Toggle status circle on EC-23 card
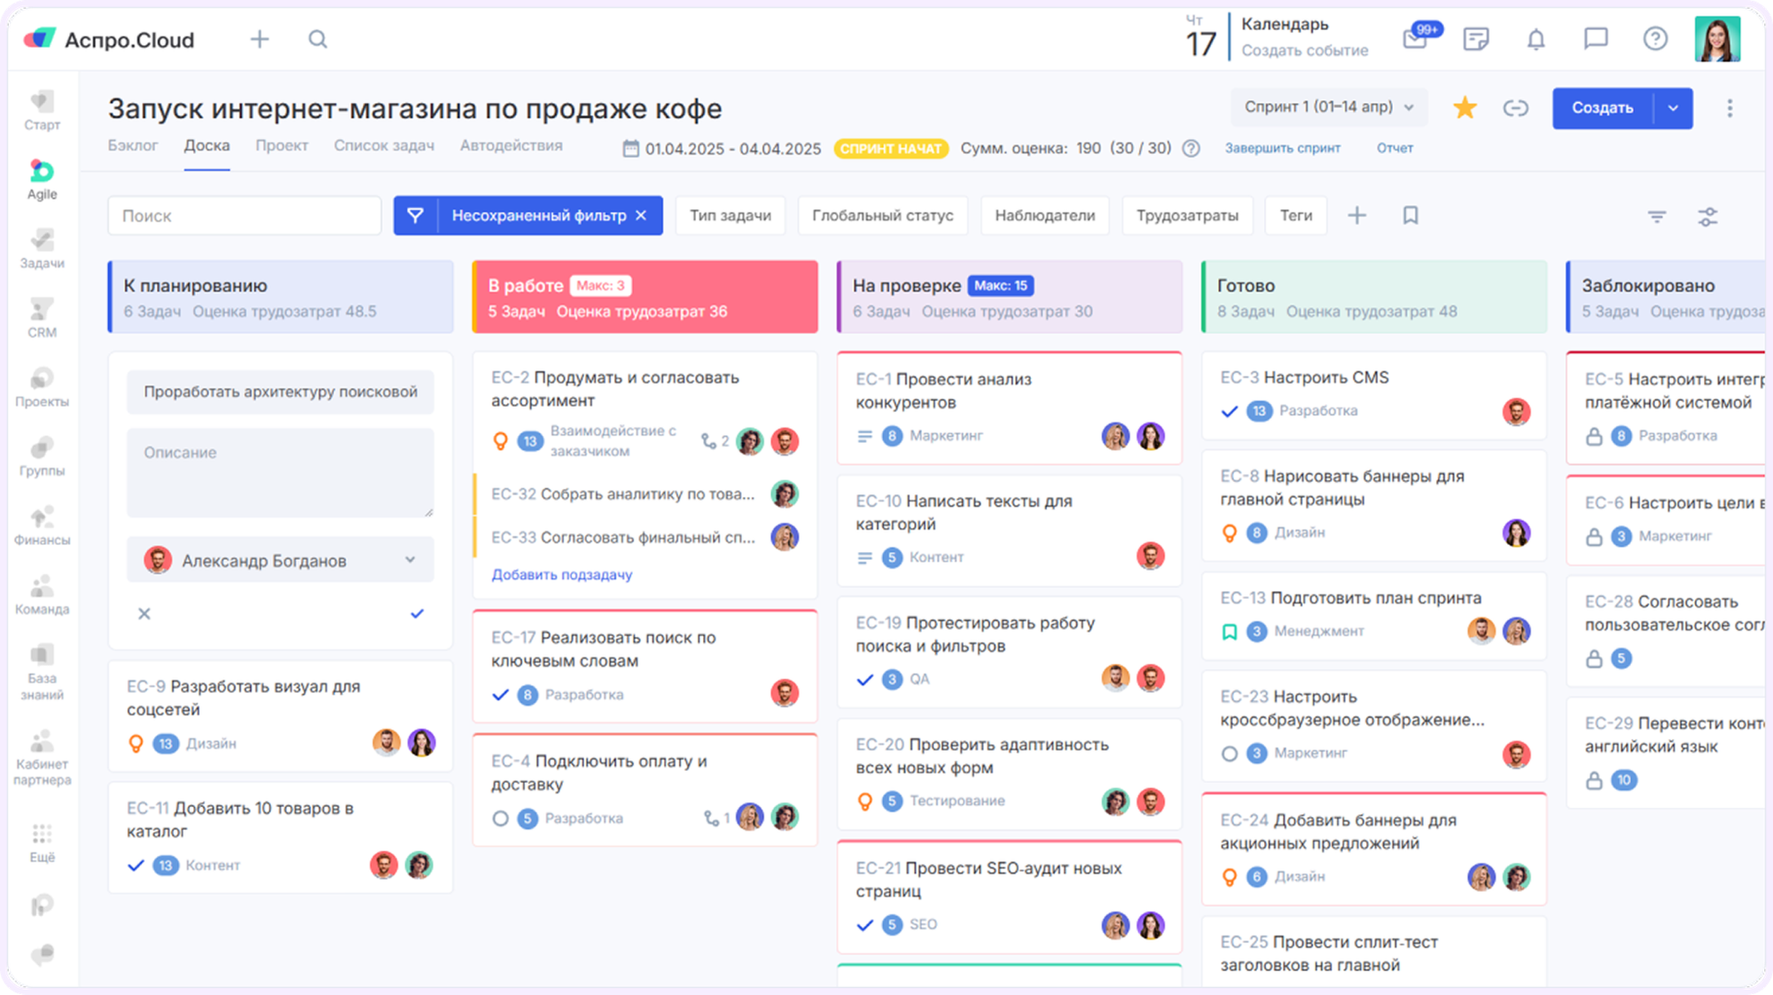 1230,753
